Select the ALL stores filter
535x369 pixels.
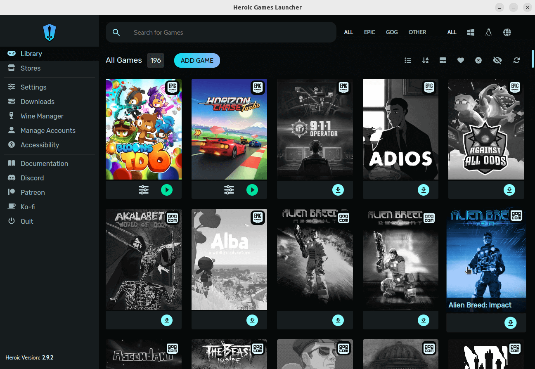349,32
